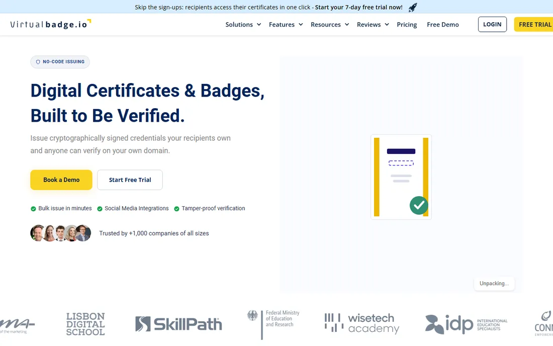Open the Free Demo page

pos(442,25)
